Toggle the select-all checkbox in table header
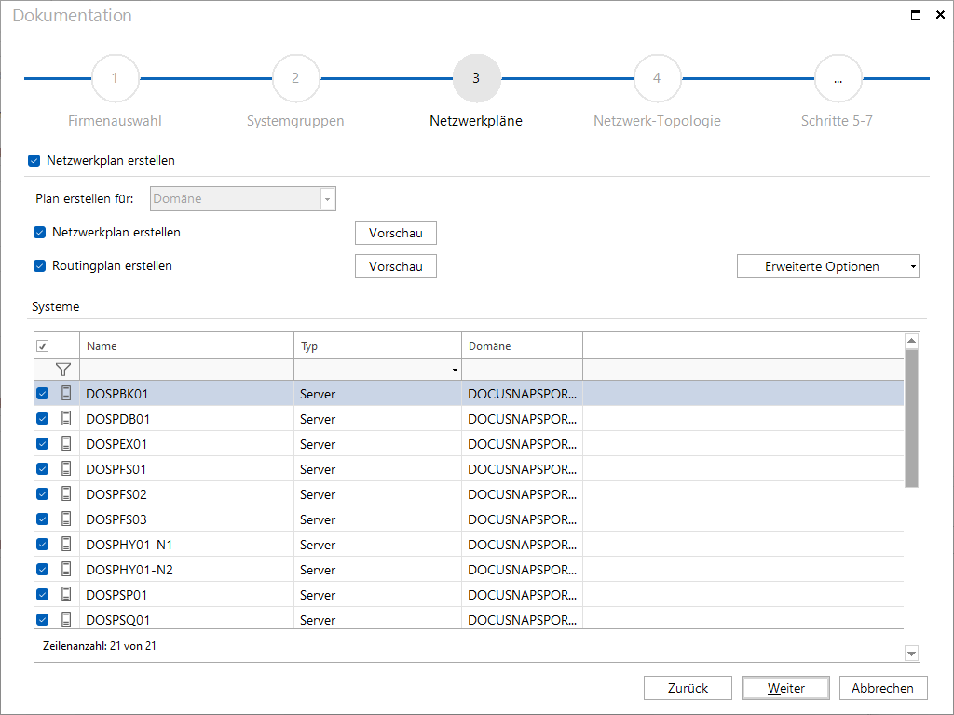The height and width of the screenshot is (715, 954). tap(43, 346)
